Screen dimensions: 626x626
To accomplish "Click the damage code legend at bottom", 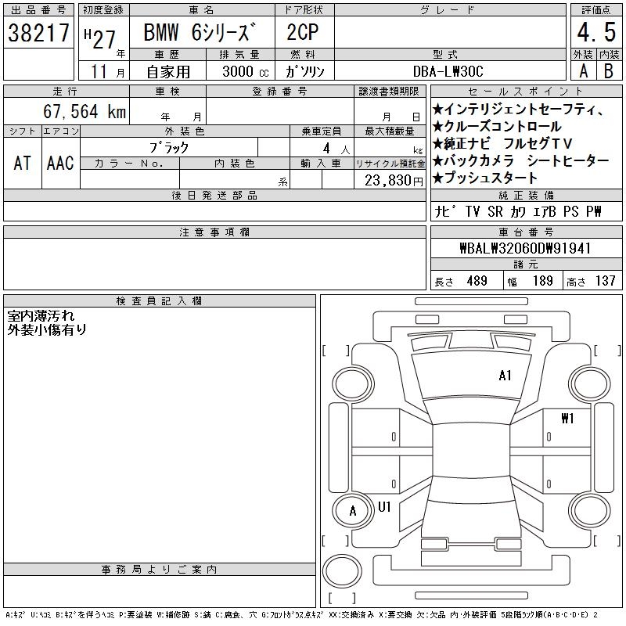I will (302, 615).
